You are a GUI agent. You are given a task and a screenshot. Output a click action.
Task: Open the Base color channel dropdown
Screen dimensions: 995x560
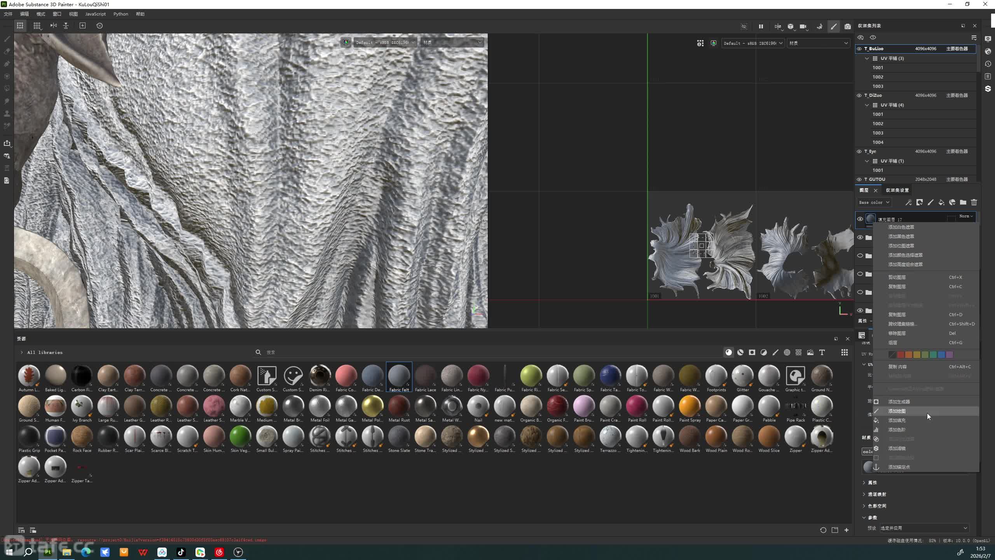point(874,202)
